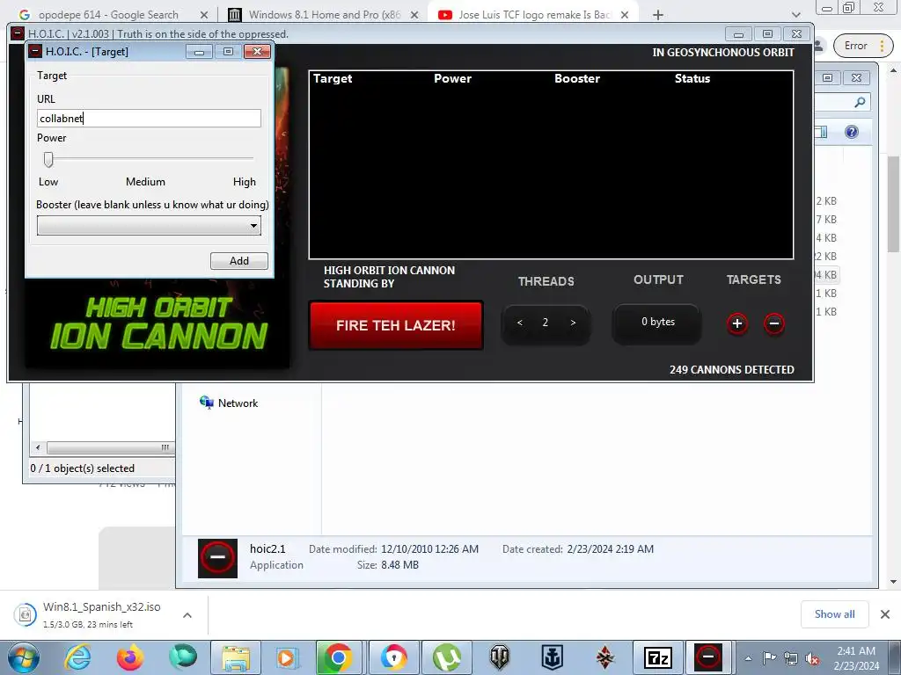The image size is (901, 675).
Task: Open Chrome three-dot menu beside Error
Action: tap(882, 46)
